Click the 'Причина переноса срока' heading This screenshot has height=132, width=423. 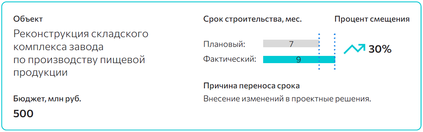point(252,86)
